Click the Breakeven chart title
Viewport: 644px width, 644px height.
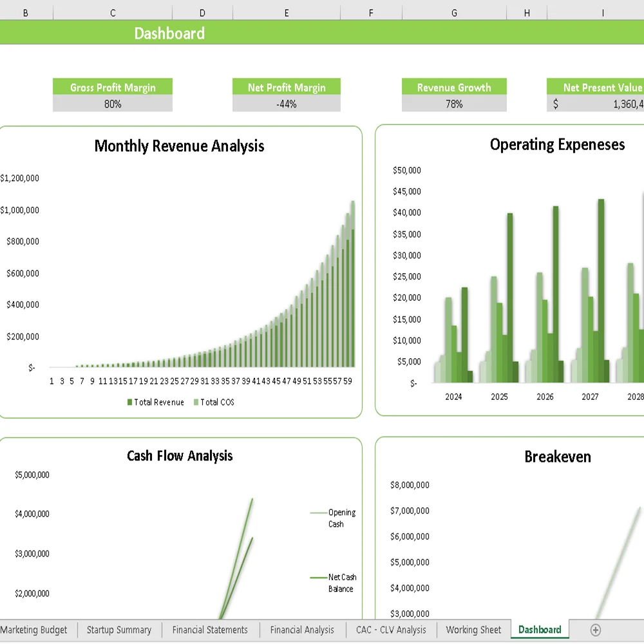pos(558,457)
